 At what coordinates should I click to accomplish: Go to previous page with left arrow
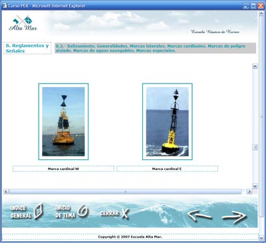[x=199, y=216]
